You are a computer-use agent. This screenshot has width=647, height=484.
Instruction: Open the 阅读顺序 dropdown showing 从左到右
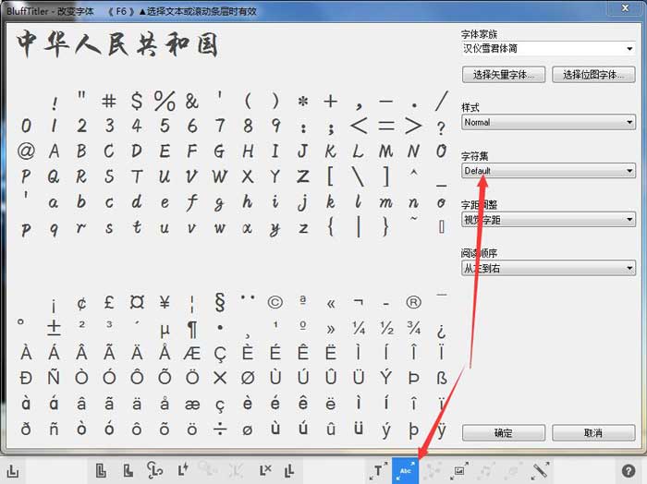[548, 268]
